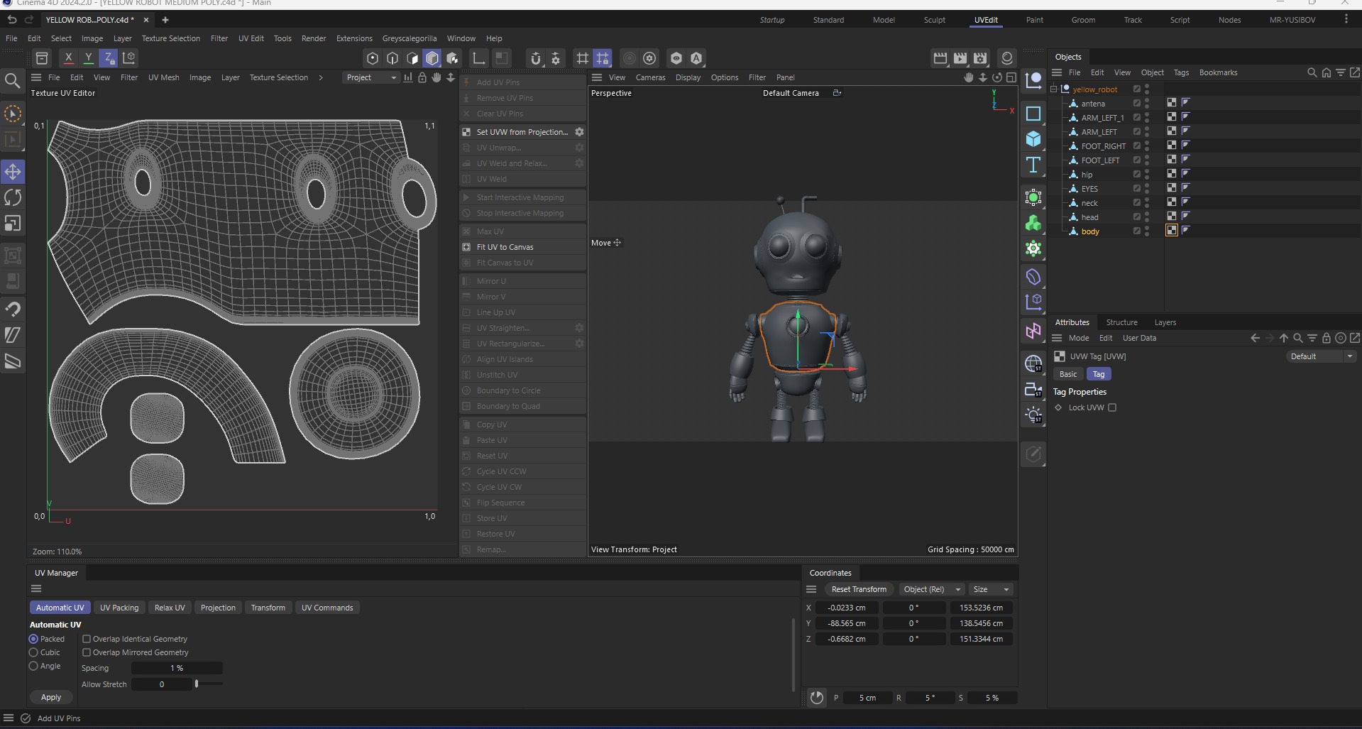Click the Attributes back arrow icon
The width and height of the screenshot is (1362, 729).
point(1255,338)
